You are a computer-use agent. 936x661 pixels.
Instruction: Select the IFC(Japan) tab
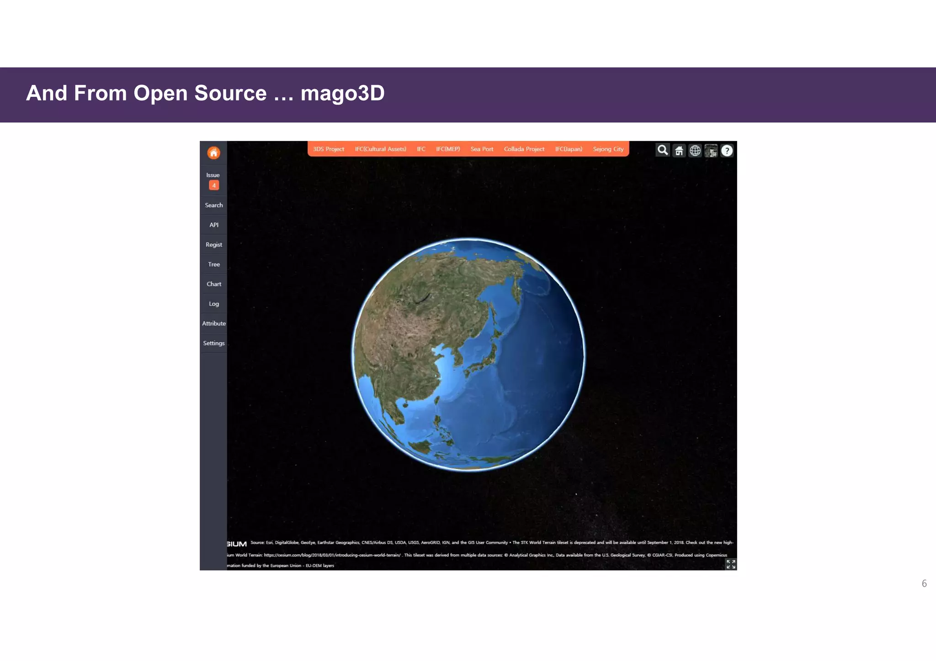point(569,149)
